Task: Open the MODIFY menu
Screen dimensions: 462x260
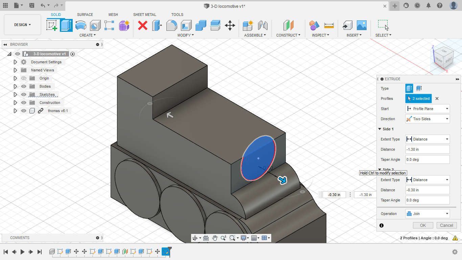Action: coord(186,35)
